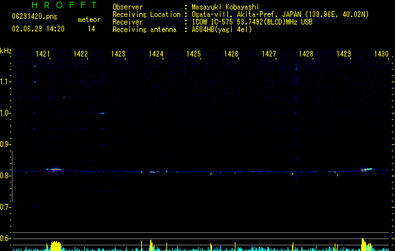Click the 'Receiver' field label
This screenshot has height=251, width=395.
pyautogui.click(x=127, y=22)
